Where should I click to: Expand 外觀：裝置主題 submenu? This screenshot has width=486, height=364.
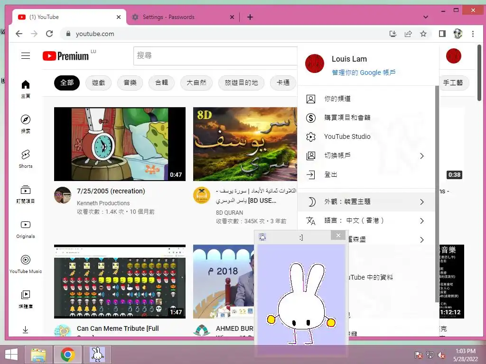point(366,202)
